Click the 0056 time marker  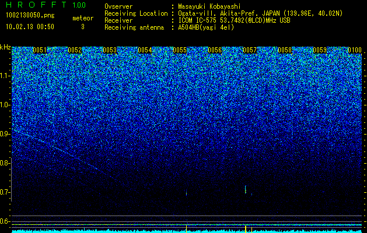215,50
